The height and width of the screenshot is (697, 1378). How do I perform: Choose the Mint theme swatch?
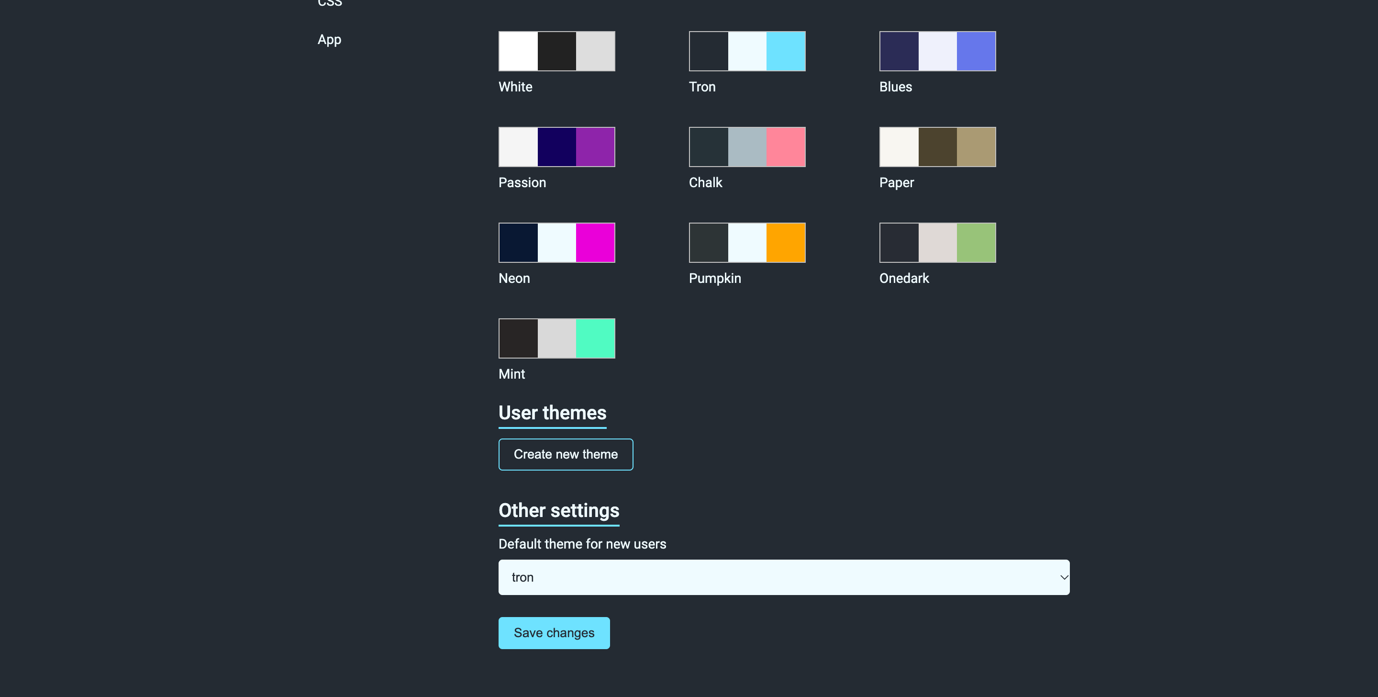(x=557, y=338)
